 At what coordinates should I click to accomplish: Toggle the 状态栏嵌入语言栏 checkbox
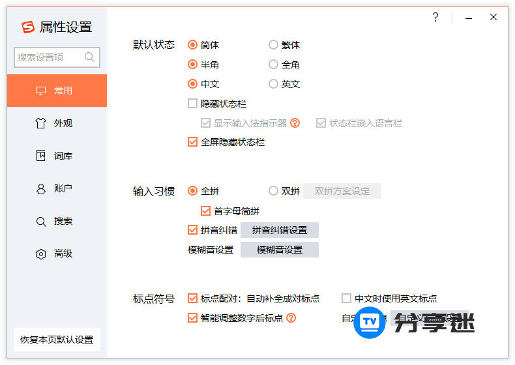pyautogui.click(x=321, y=123)
